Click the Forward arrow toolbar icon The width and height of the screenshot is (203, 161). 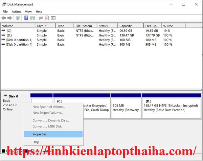(x=10, y=18)
